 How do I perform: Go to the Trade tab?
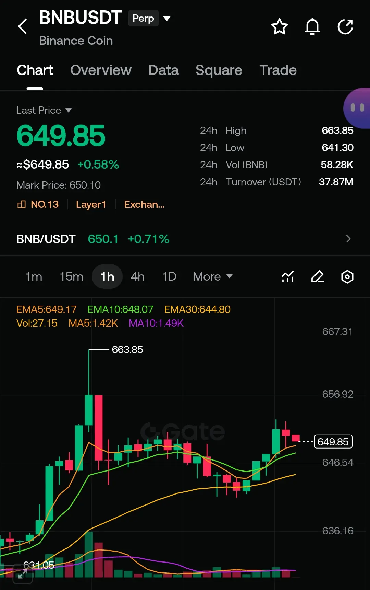278,70
